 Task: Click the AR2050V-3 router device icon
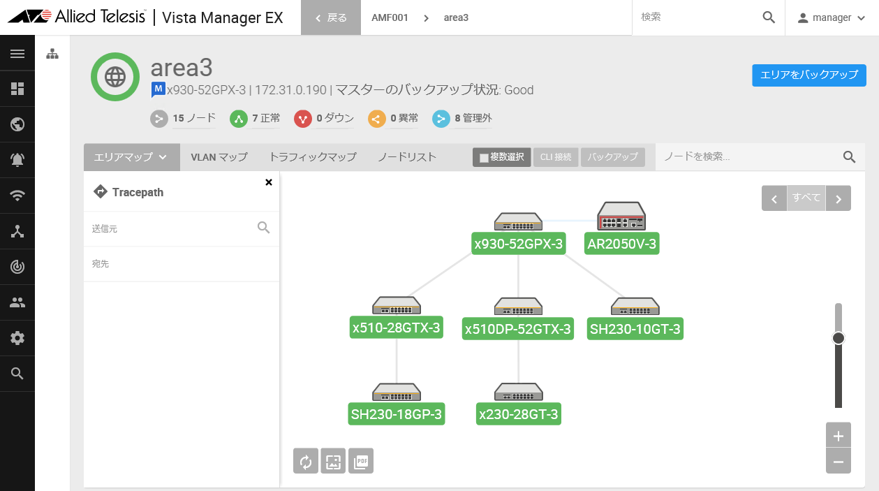621,217
